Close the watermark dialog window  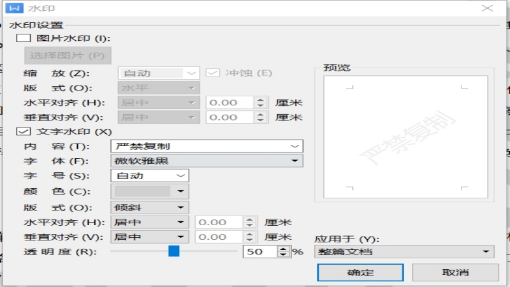(487, 8)
